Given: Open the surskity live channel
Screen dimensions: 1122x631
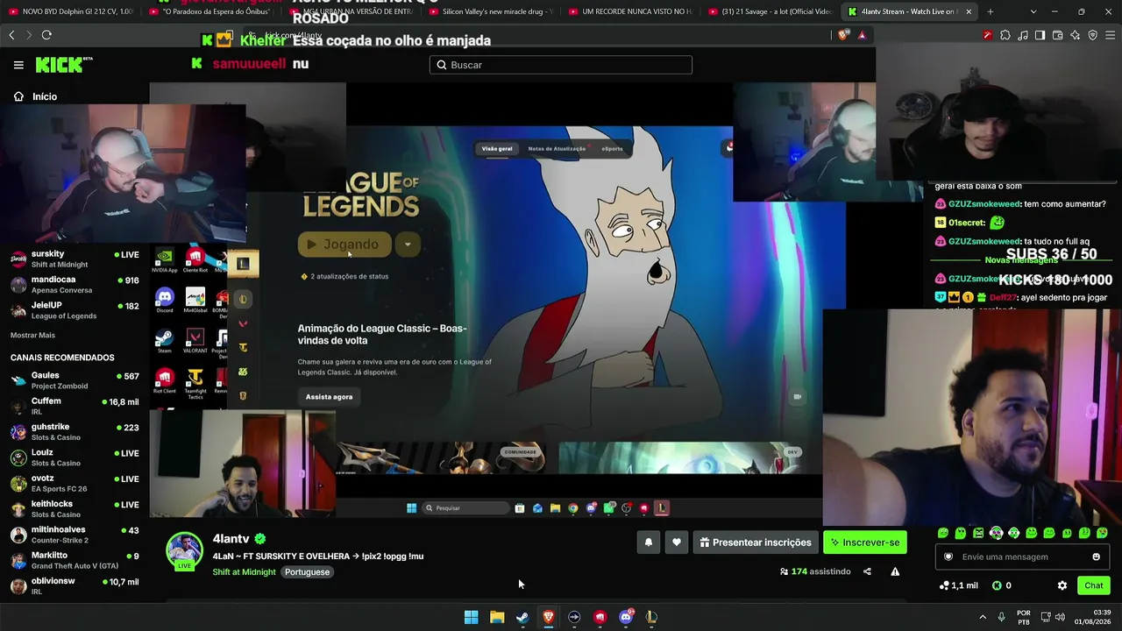Looking at the screenshot, I should pos(75,259).
